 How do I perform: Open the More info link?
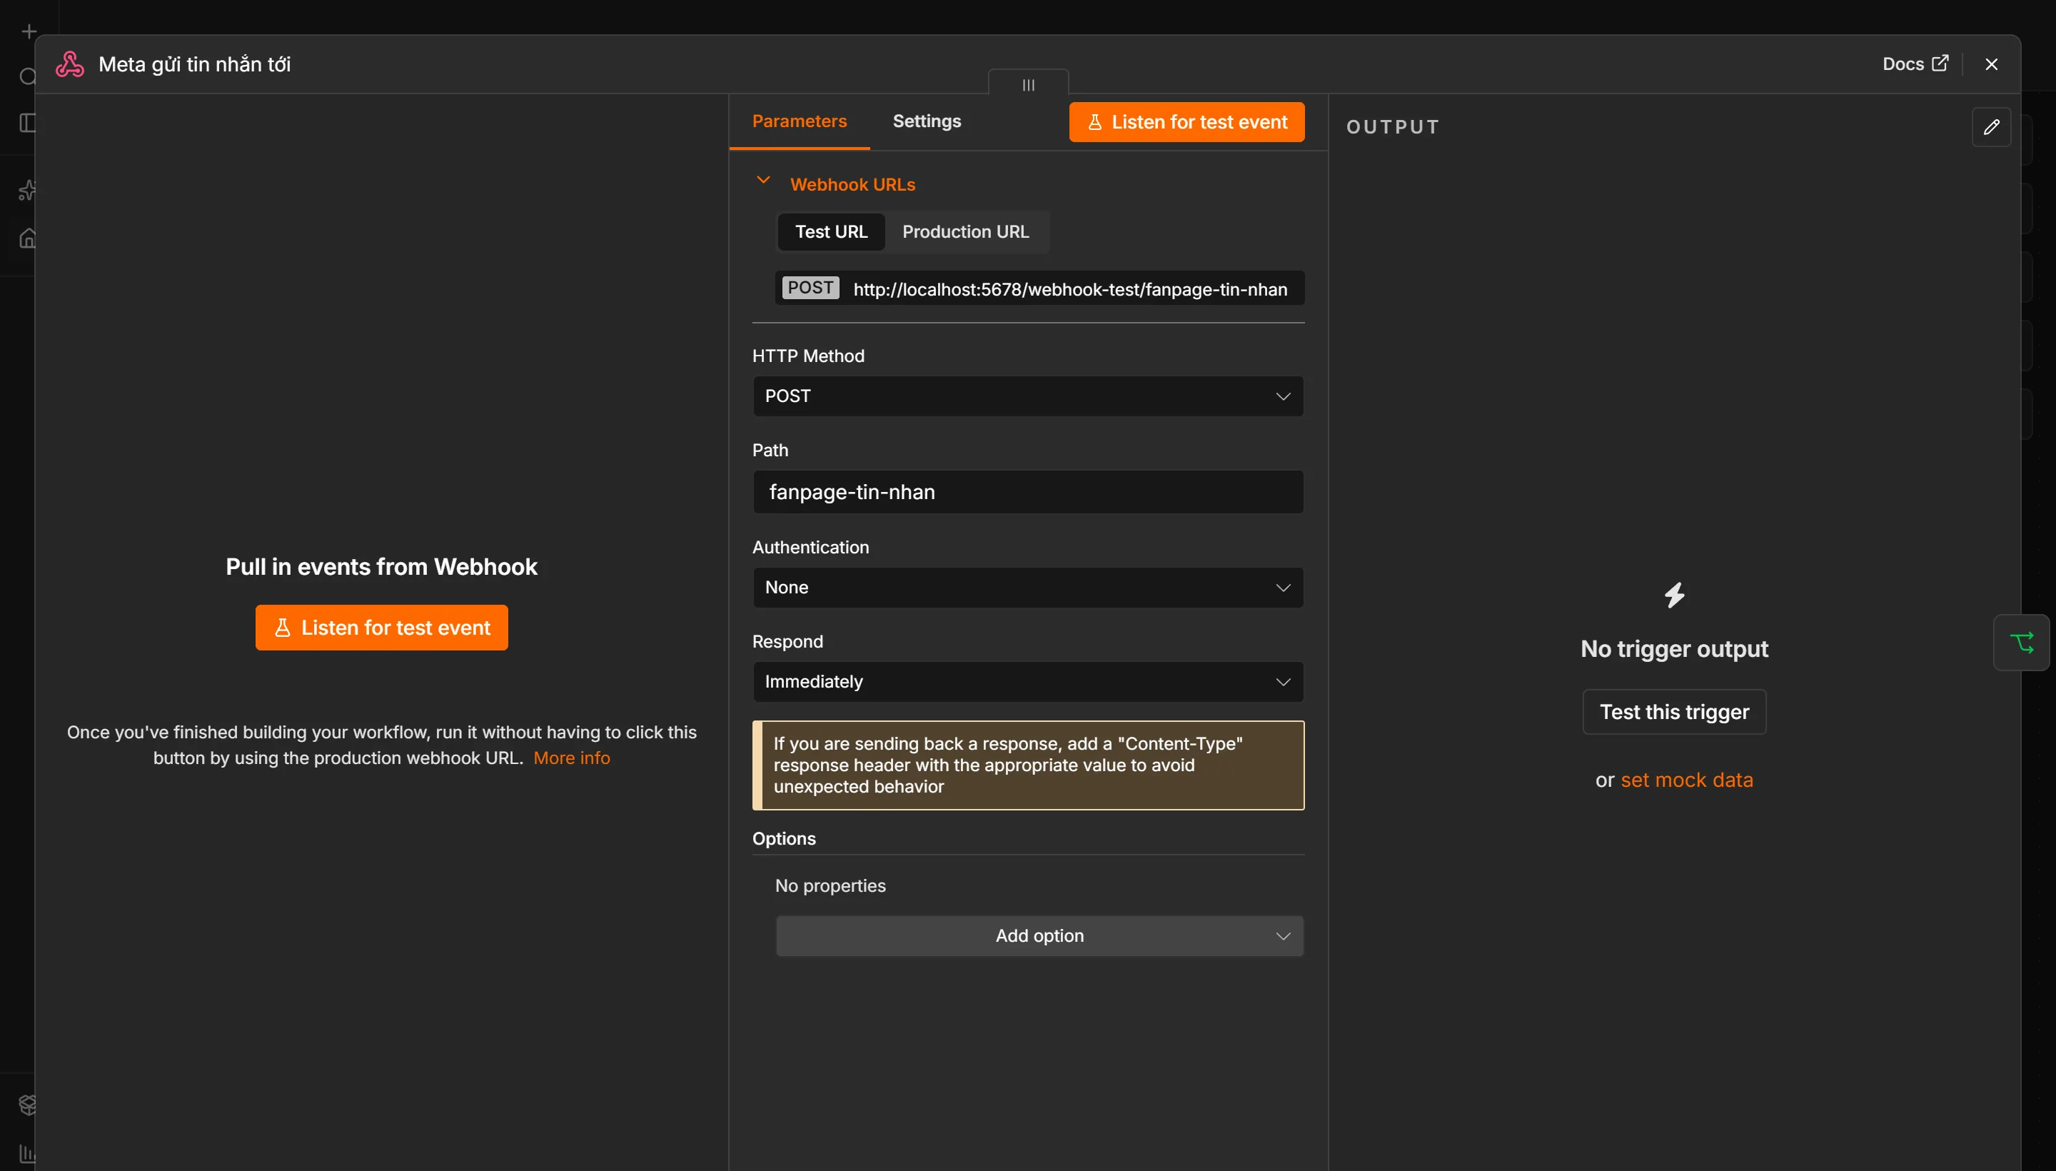tap(571, 758)
